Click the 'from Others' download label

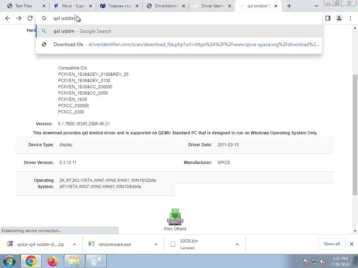(175, 229)
